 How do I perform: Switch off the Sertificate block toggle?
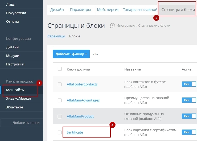coord(189,132)
